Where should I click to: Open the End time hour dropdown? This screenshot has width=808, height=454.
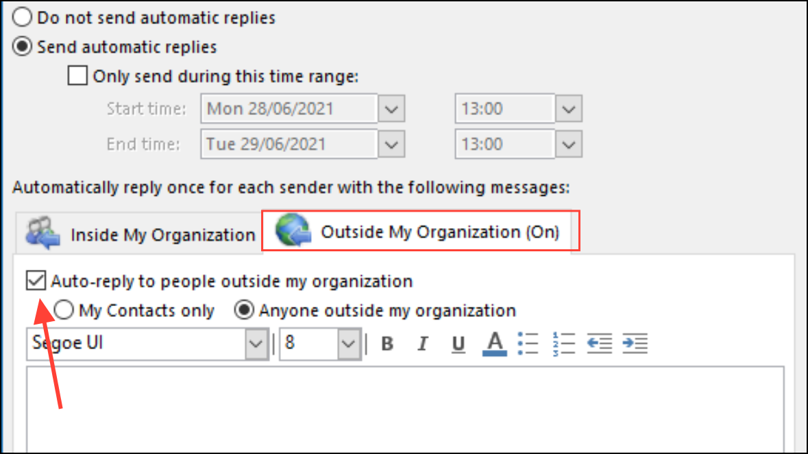click(x=569, y=144)
